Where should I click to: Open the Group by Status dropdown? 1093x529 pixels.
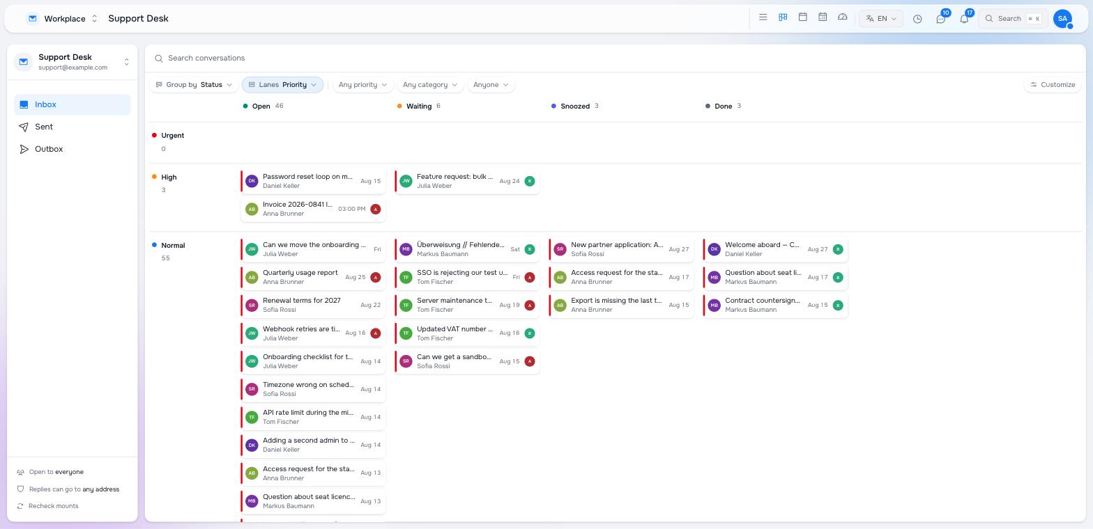tap(194, 85)
